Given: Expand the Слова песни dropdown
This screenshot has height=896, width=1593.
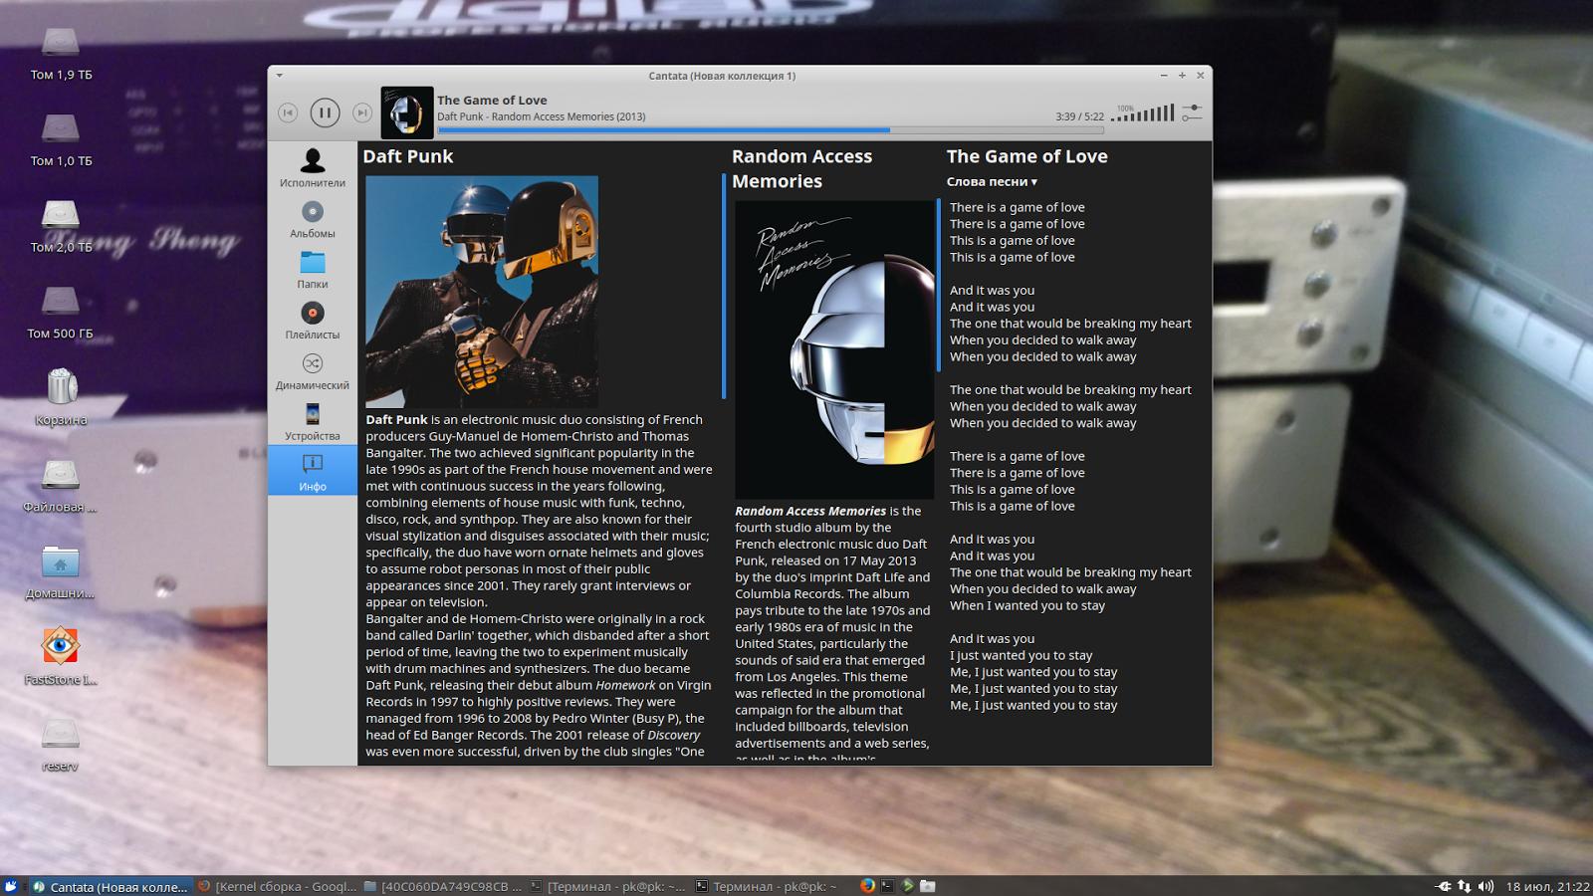Looking at the screenshot, I should point(992,182).
